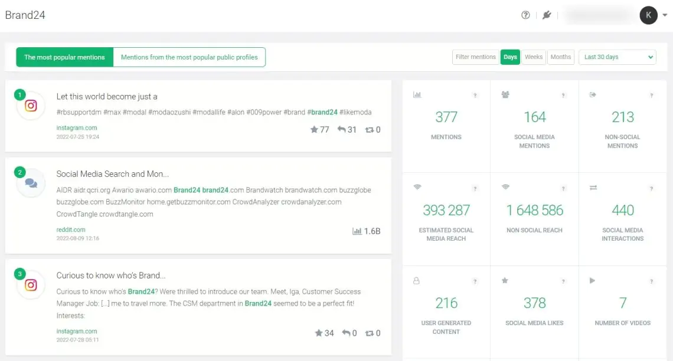Click the 393 287 reach value
The width and height of the screenshot is (673, 361).
[x=446, y=210]
